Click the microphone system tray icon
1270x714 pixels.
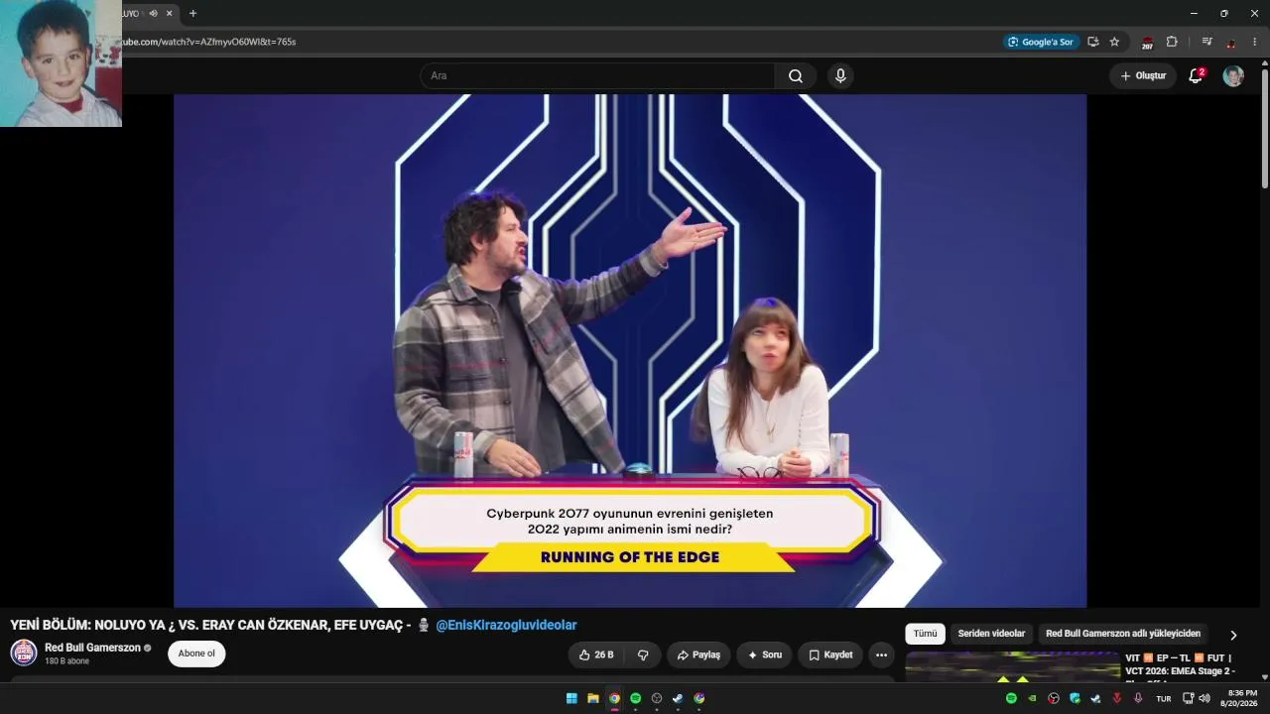[x=1138, y=698]
